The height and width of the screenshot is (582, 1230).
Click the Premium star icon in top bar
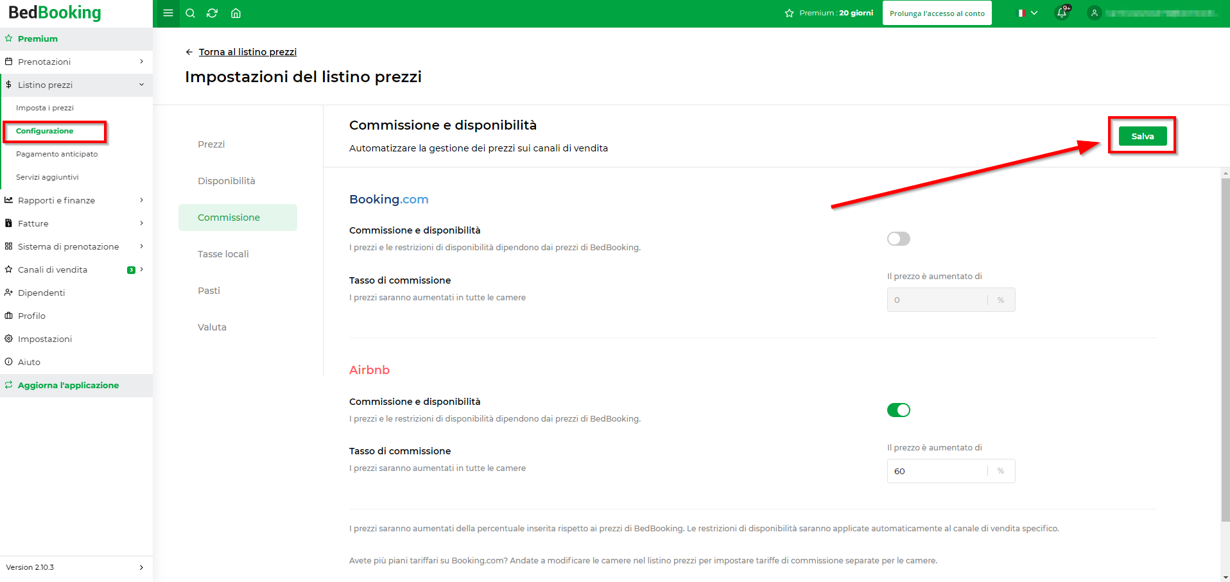coord(789,13)
